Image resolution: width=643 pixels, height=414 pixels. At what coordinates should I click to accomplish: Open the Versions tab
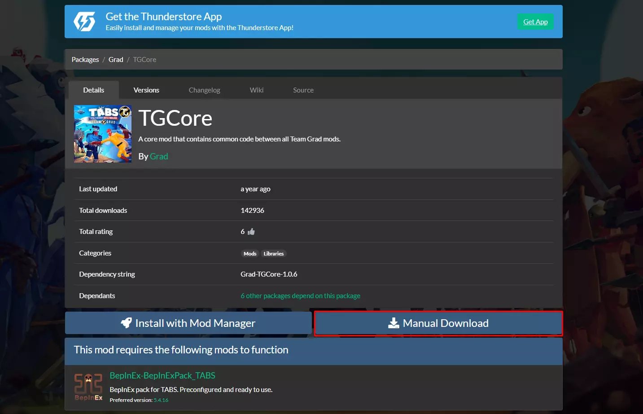146,90
